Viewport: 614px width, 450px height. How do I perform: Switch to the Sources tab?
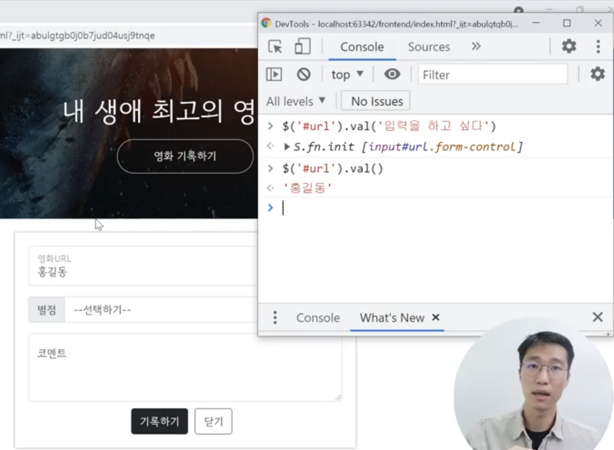coord(428,47)
